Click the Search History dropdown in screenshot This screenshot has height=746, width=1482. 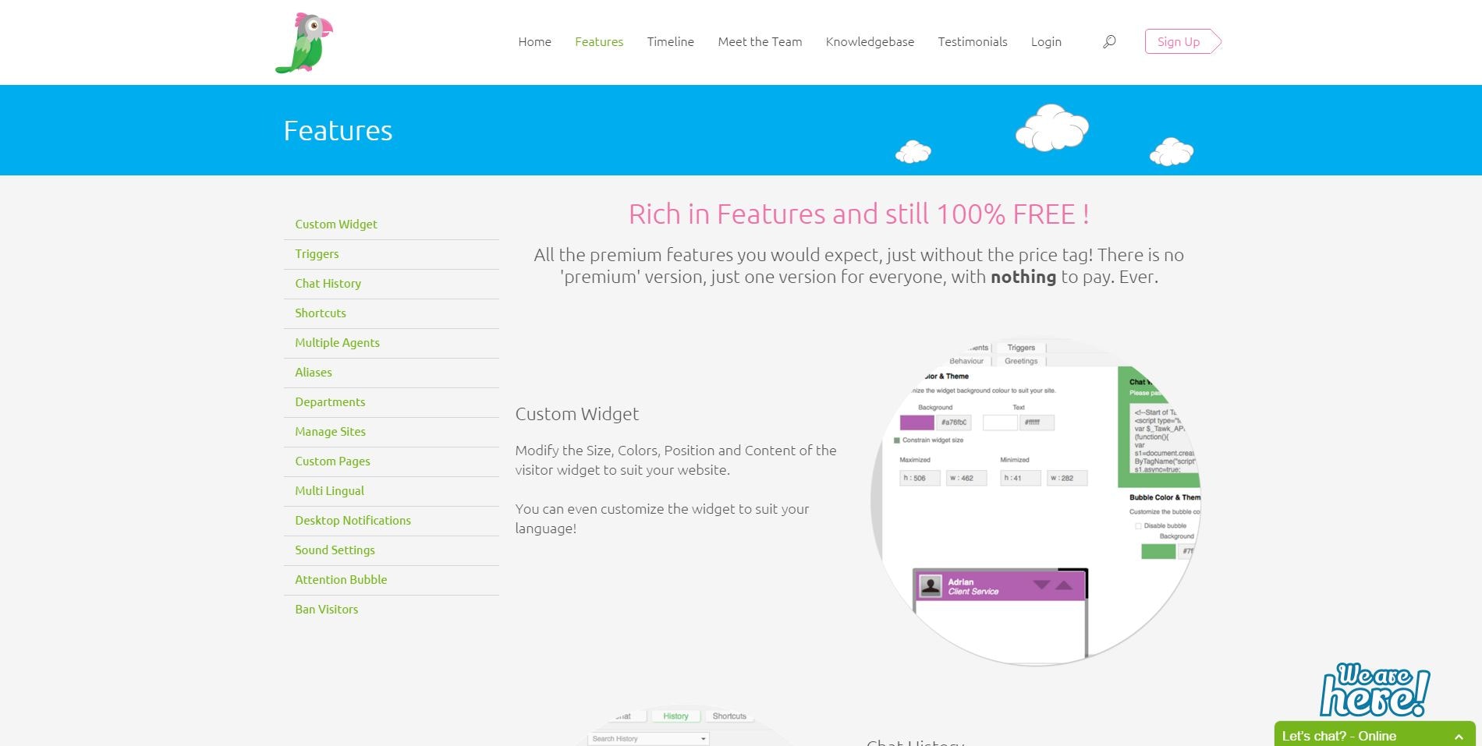pyautogui.click(x=648, y=738)
